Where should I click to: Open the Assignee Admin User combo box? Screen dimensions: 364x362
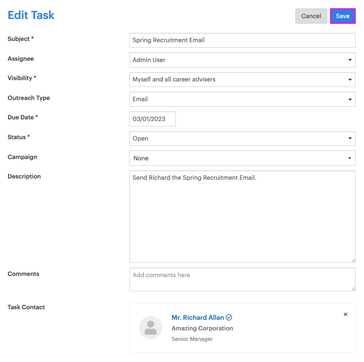242,60
